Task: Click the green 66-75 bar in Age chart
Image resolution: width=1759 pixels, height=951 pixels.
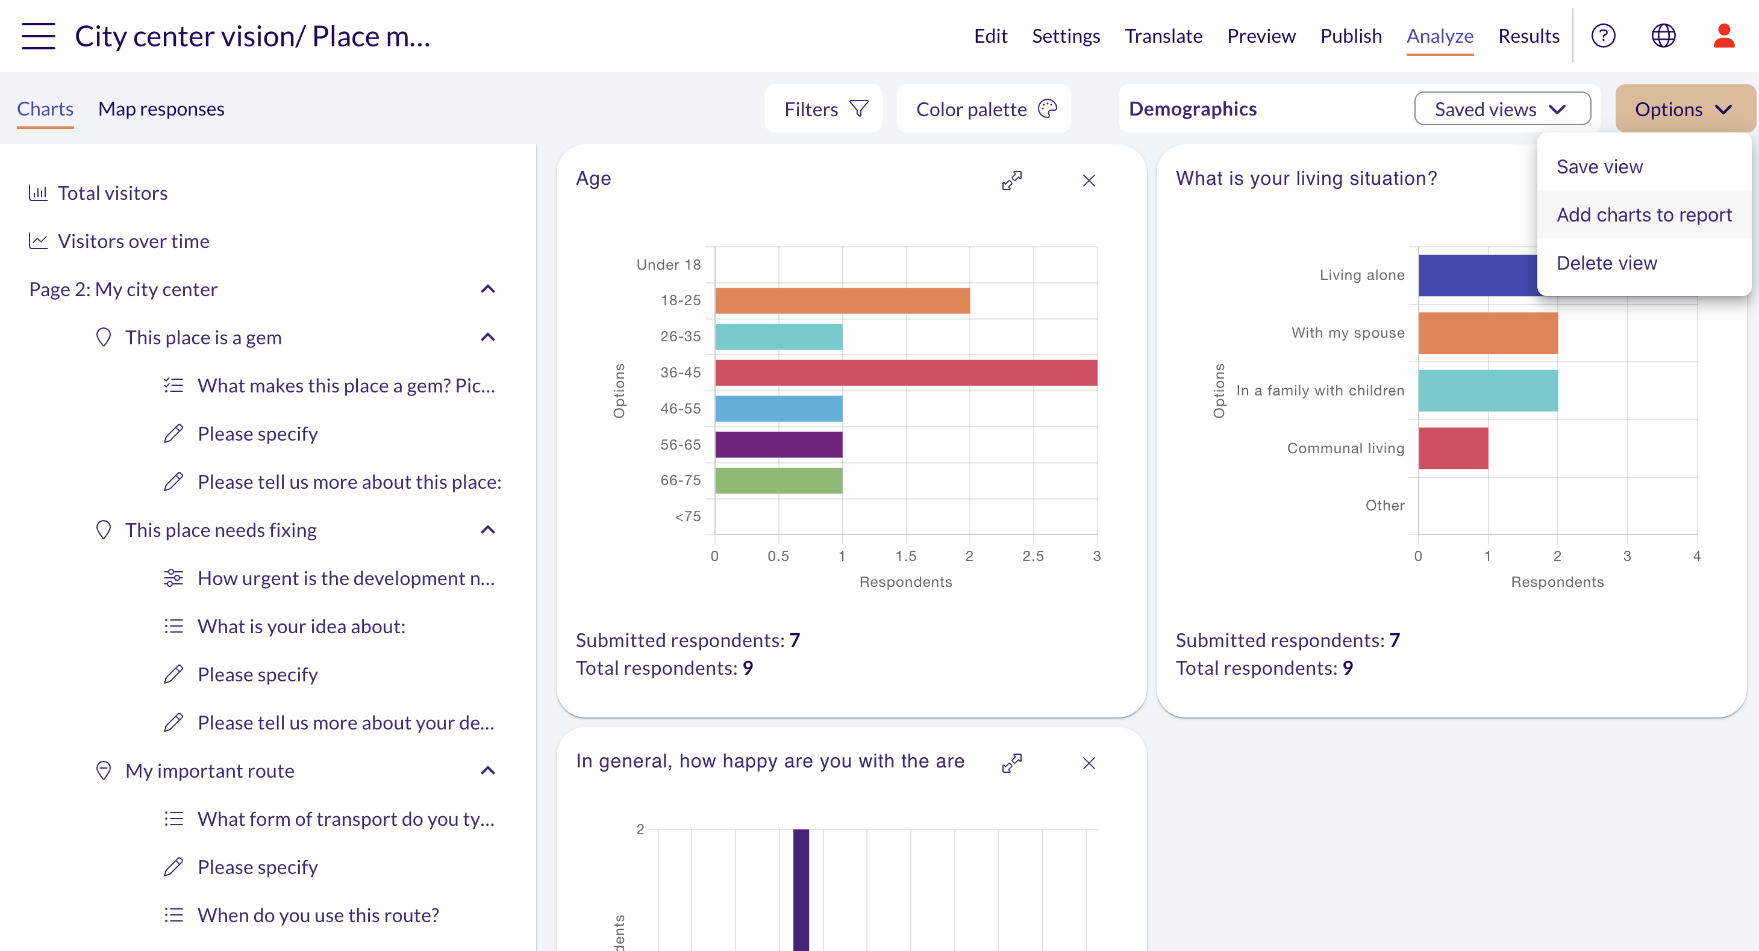Action: pos(778,480)
